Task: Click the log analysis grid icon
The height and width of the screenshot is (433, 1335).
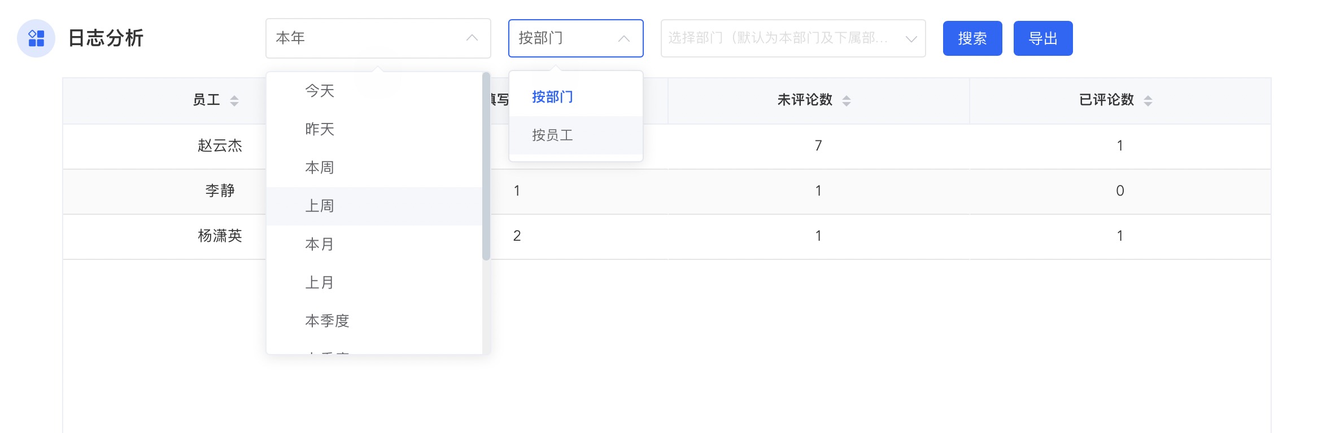Action: coord(36,38)
